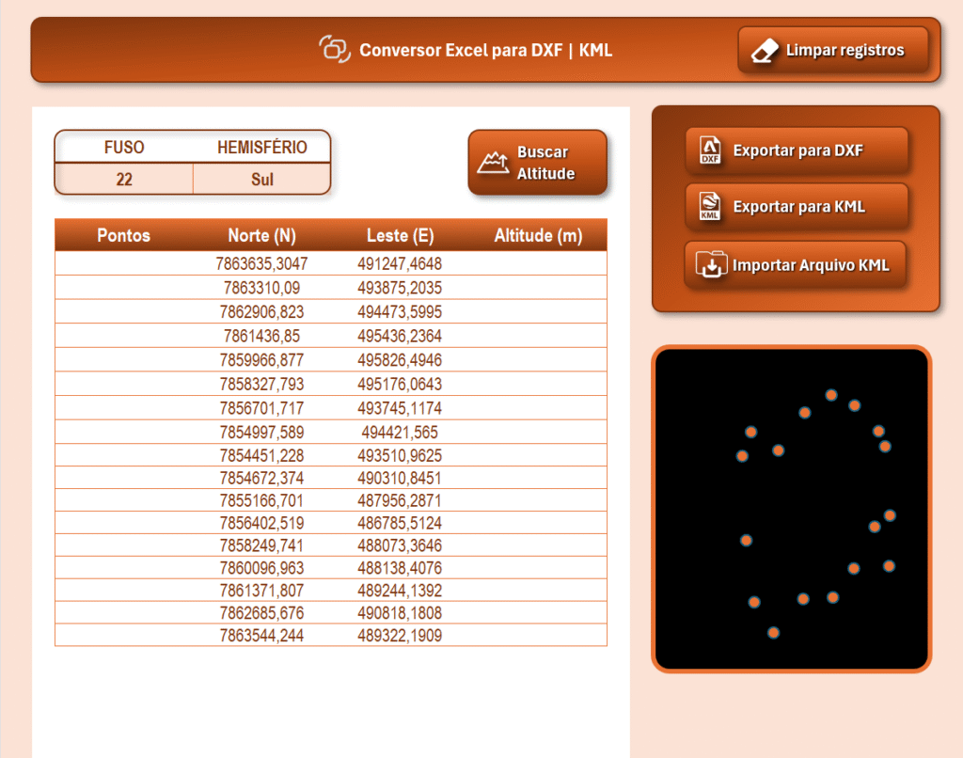Select the Hemisfério cell showing Sul
The image size is (963, 758).
[262, 179]
